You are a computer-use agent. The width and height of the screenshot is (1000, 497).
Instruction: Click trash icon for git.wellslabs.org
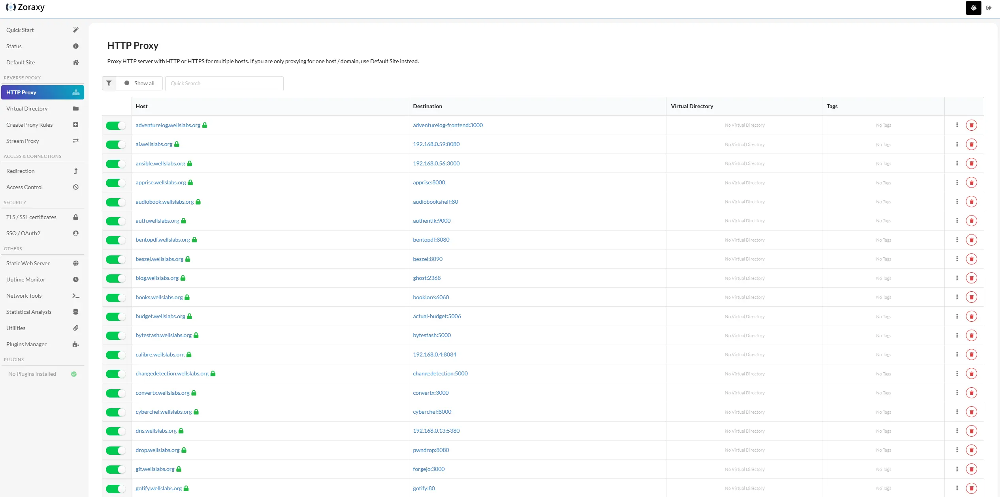(972, 469)
